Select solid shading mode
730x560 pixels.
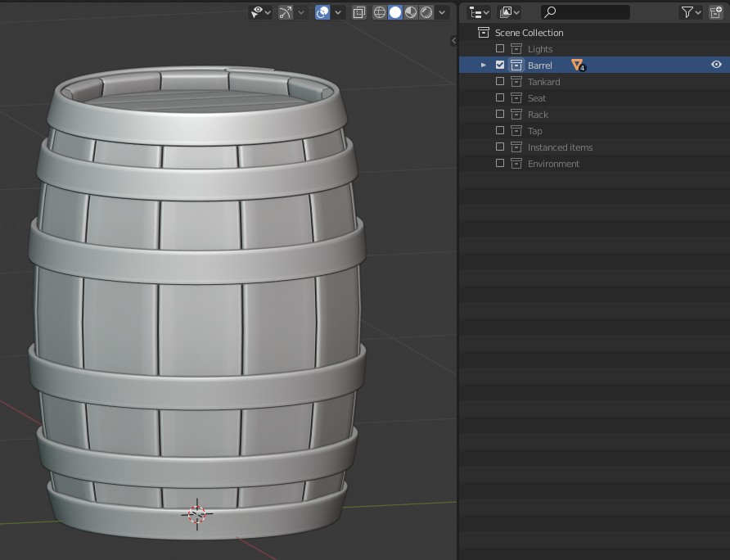pyautogui.click(x=395, y=12)
